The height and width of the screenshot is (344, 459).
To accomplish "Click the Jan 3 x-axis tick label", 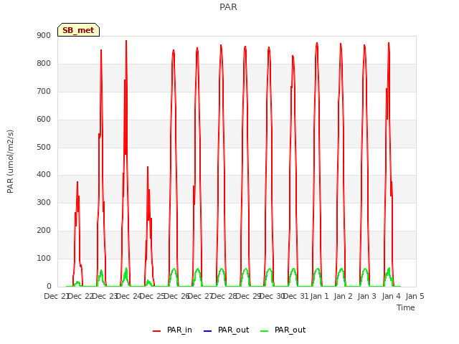I will 366,296.
